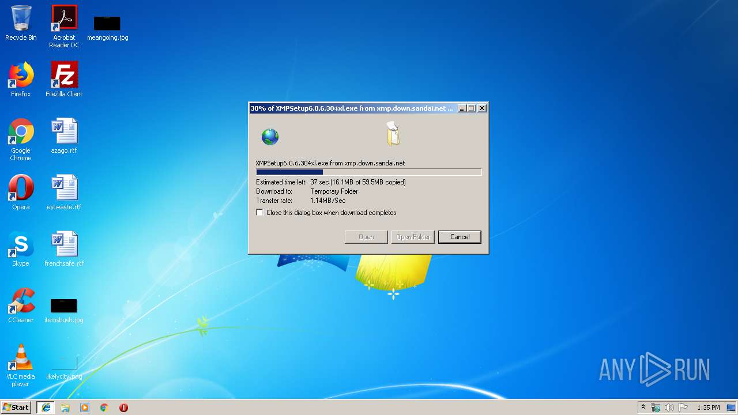
Task: Launch Acrobat Reader DC shortcut
Action: tap(64, 27)
